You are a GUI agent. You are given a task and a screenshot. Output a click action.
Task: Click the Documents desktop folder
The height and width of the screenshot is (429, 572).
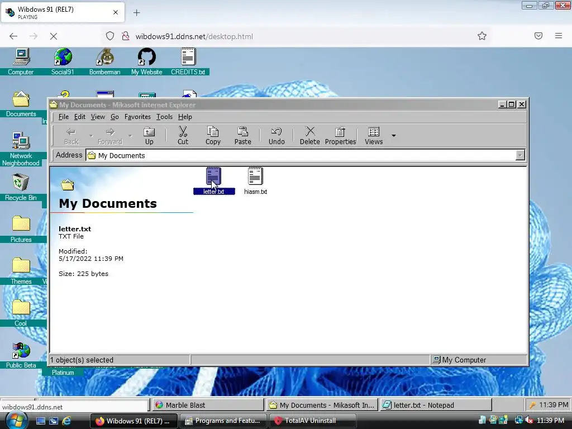pyautogui.click(x=21, y=103)
